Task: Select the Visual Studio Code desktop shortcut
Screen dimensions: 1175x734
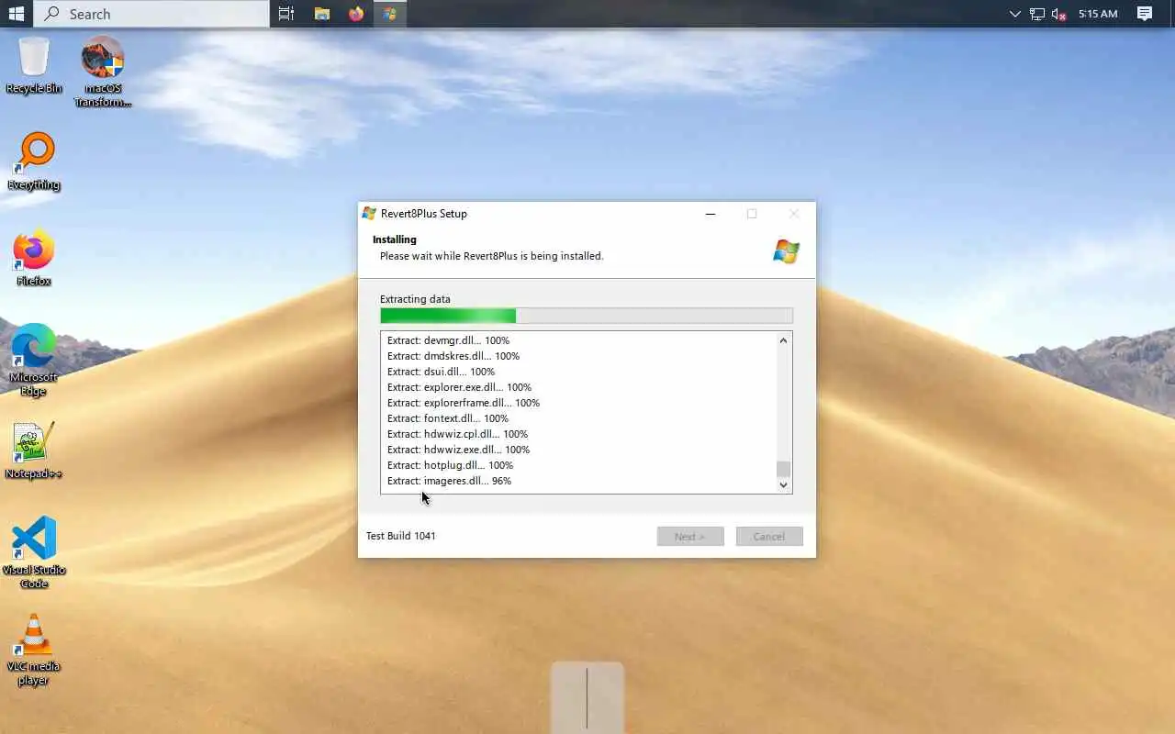Action: [x=34, y=551]
